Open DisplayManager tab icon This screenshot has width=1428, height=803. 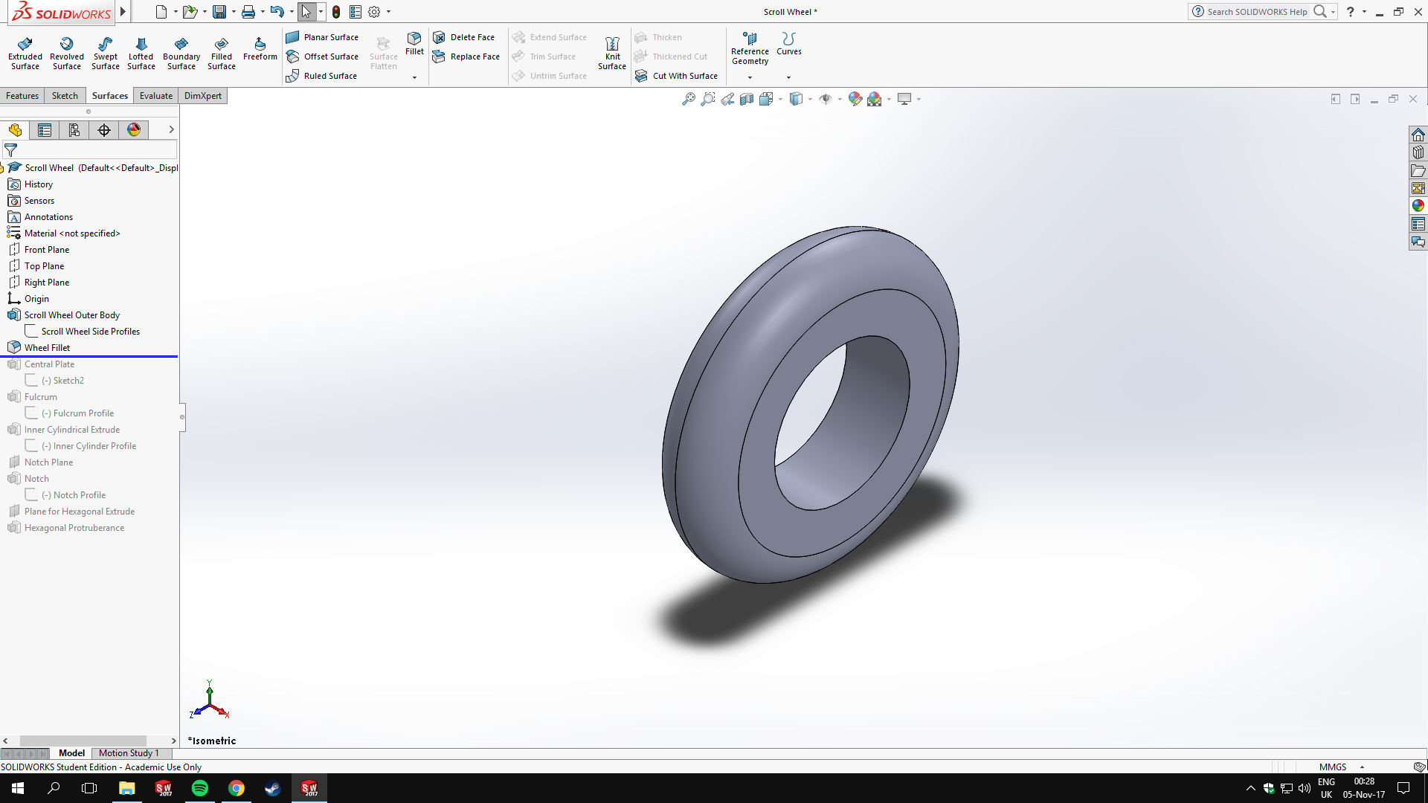coord(134,130)
